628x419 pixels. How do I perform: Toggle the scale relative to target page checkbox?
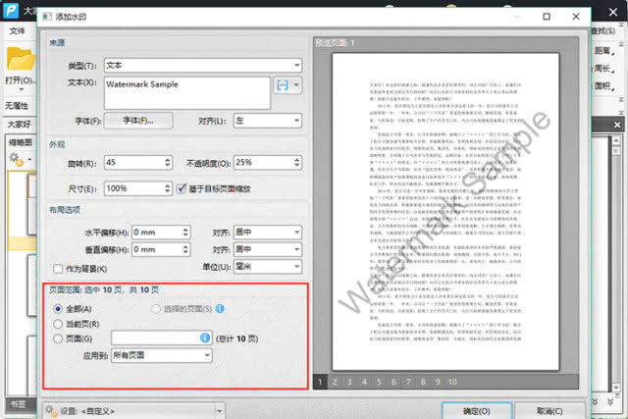182,188
